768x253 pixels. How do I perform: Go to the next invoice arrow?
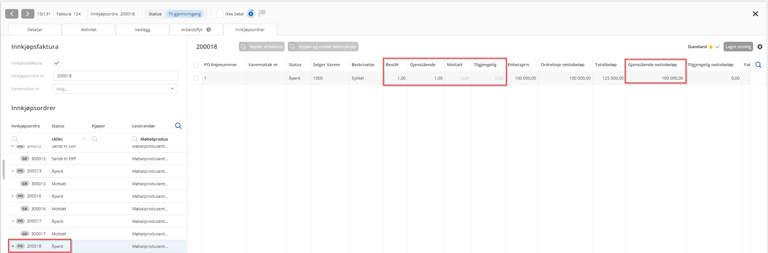28,14
